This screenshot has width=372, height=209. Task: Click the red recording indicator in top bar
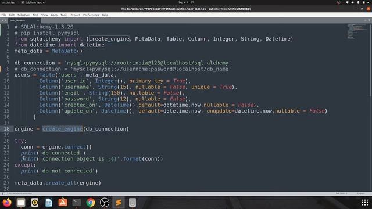(339, 2)
